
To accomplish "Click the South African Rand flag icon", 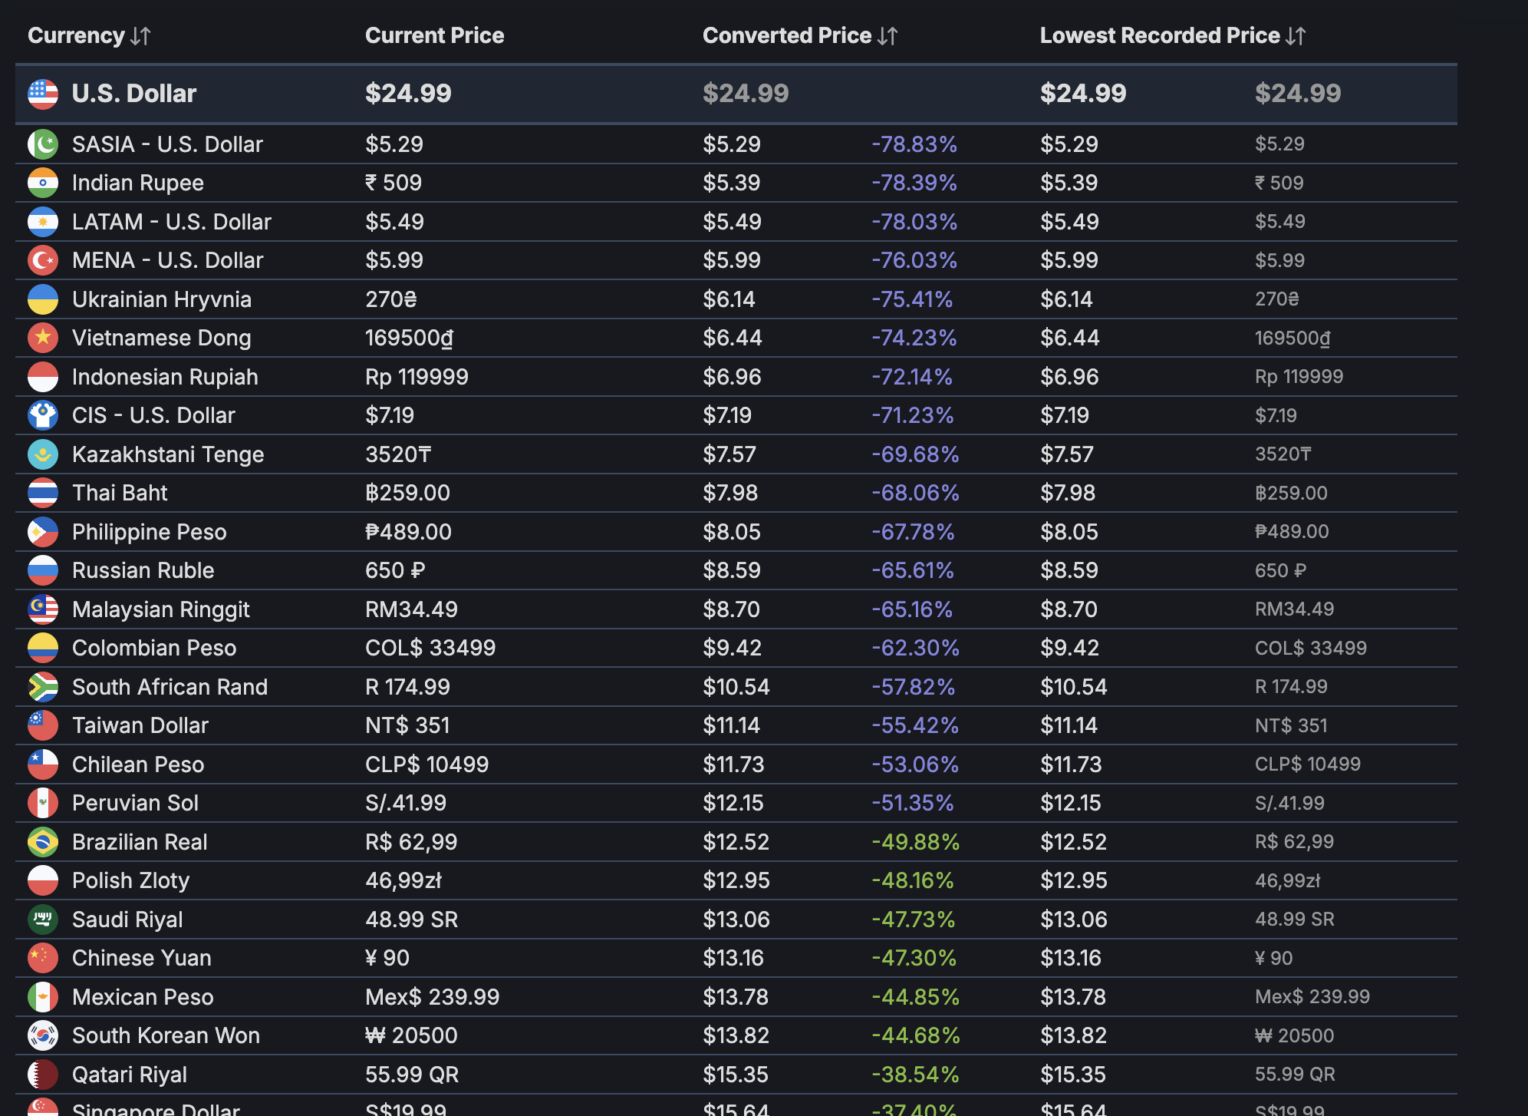I will pos(43,687).
